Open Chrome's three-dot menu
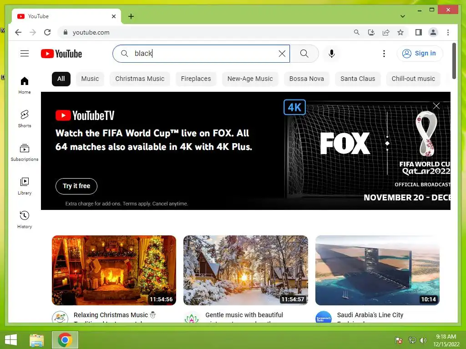 [x=448, y=32]
